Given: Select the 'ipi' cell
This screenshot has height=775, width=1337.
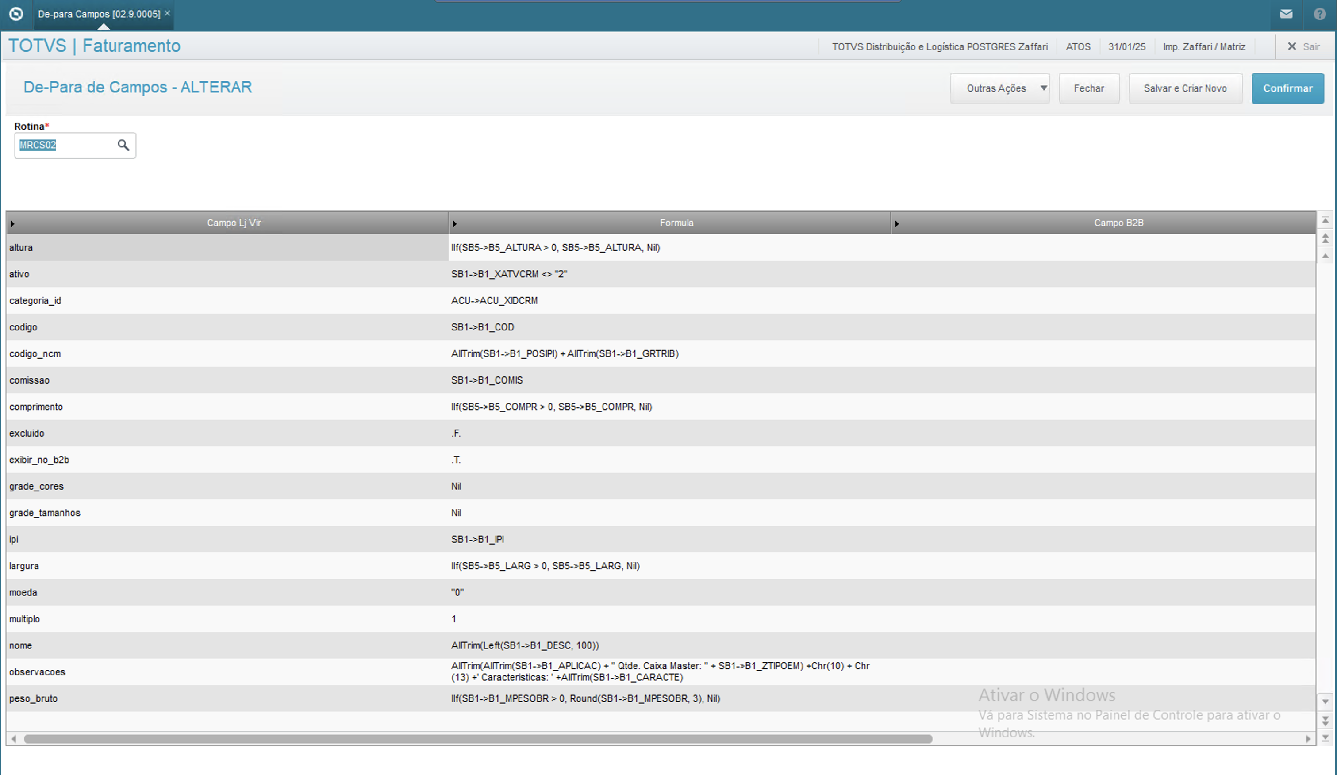Looking at the screenshot, I should [227, 539].
